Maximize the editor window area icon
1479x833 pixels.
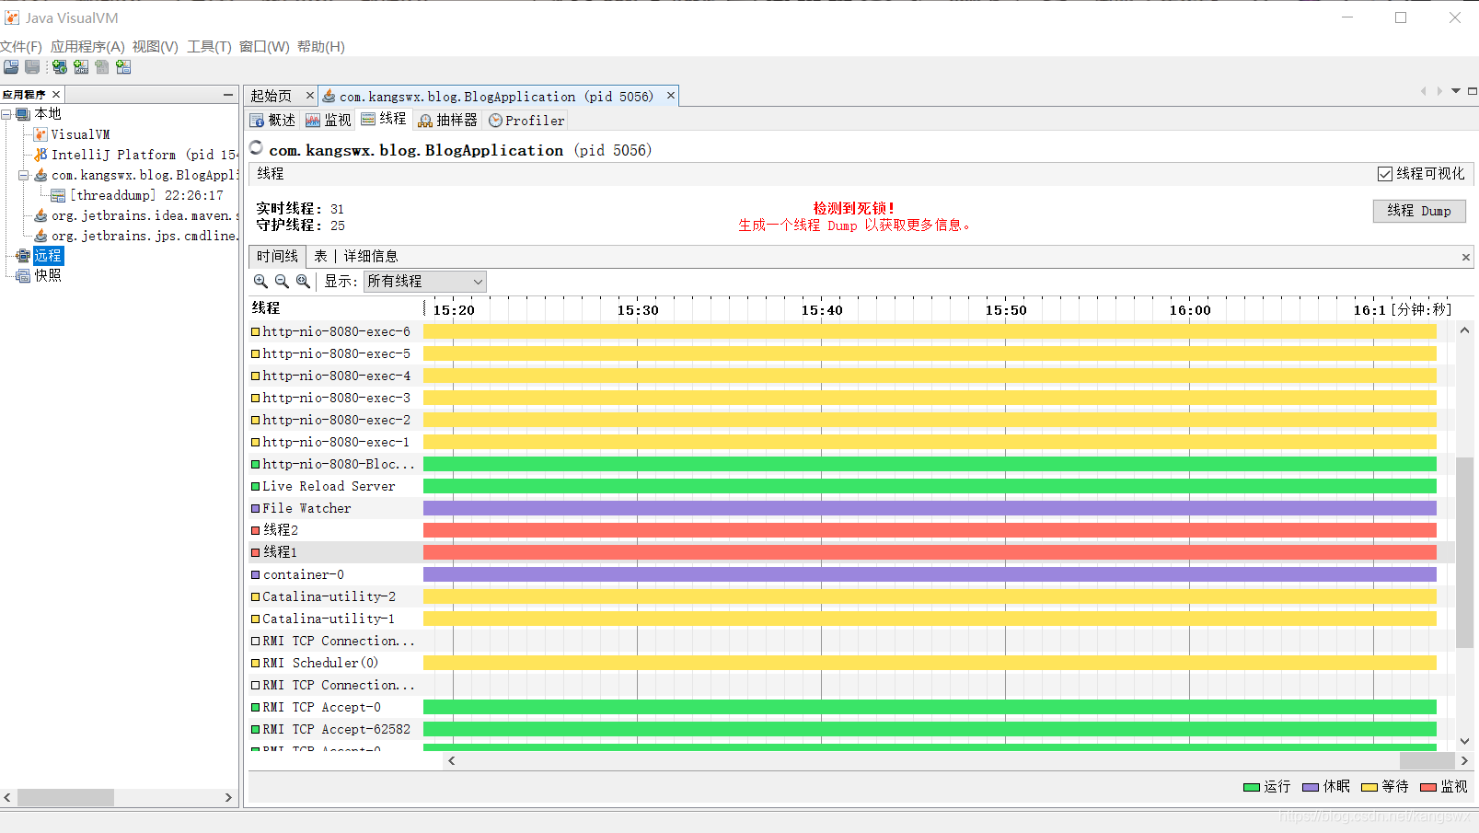pos(1473,91)
